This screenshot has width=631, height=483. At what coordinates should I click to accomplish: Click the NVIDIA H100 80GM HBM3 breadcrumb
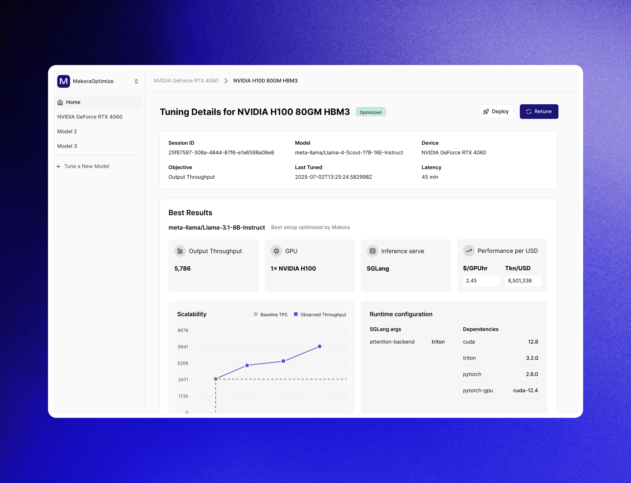pyautogui.click(x=265, y=80)
